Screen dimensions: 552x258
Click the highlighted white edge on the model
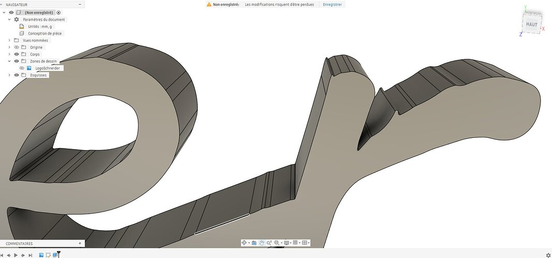pyautogui.click(x=222, y=223)
